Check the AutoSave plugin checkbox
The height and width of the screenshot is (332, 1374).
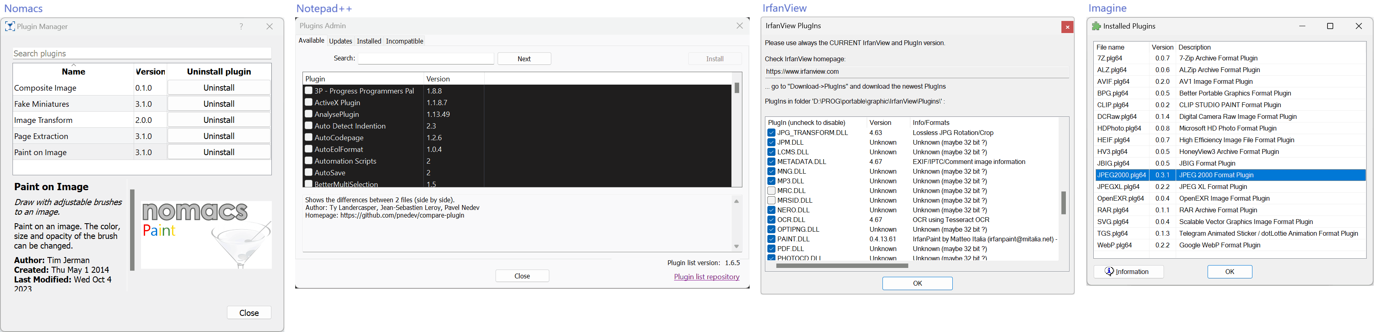coord(308,172)
